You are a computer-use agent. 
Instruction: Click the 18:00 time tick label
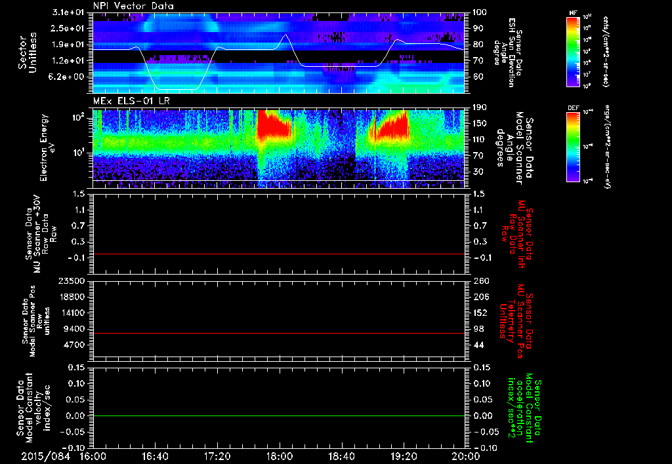pos(280,456)
